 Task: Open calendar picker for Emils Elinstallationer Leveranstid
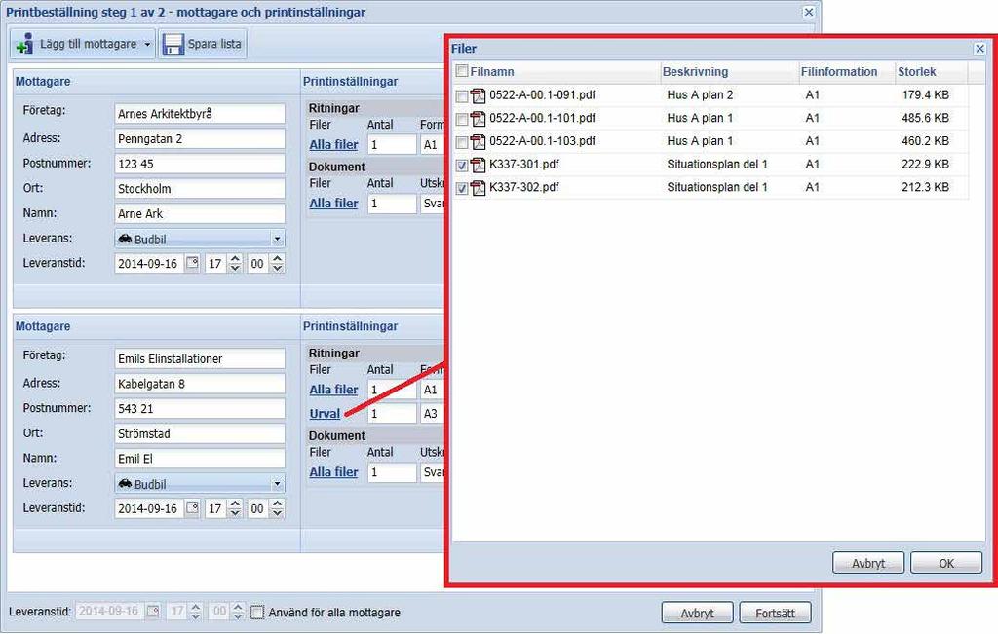point(192,508)
